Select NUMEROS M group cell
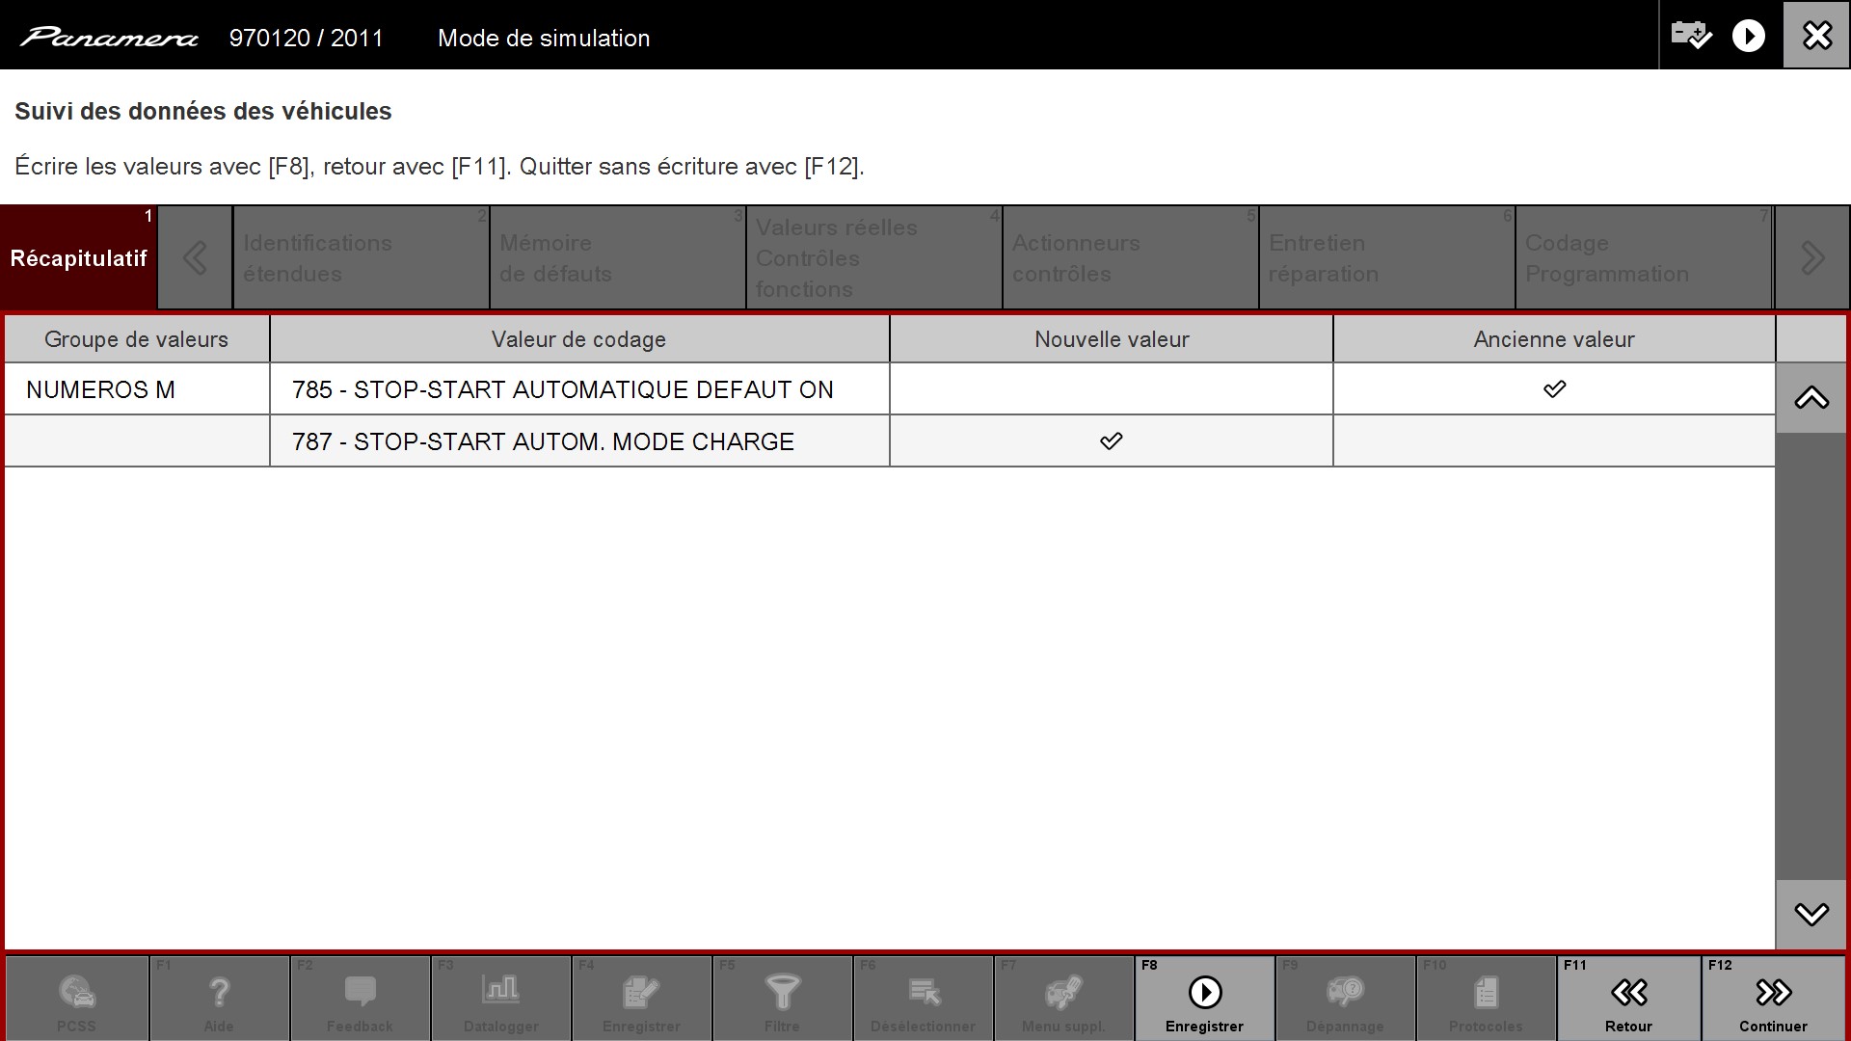 [137, 389]
